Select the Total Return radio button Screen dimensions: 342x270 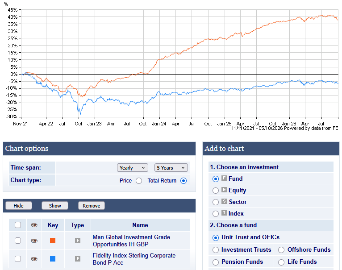coord(184,181)
